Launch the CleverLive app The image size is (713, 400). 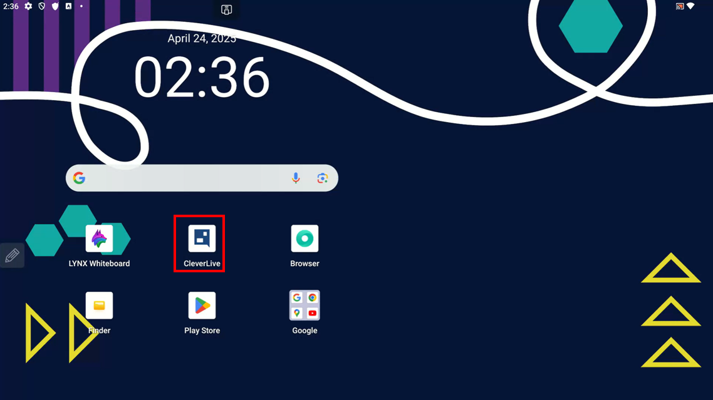pos(202,238)
